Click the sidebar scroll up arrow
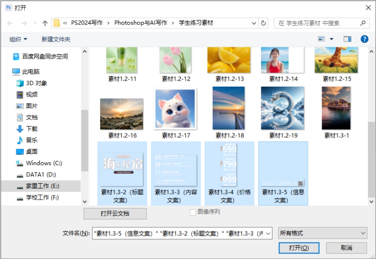 85,52
